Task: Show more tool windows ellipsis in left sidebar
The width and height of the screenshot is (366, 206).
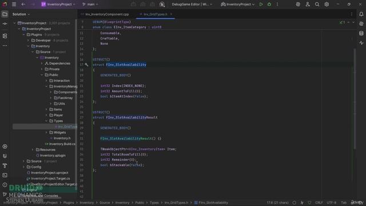Action: coord(5,46)
